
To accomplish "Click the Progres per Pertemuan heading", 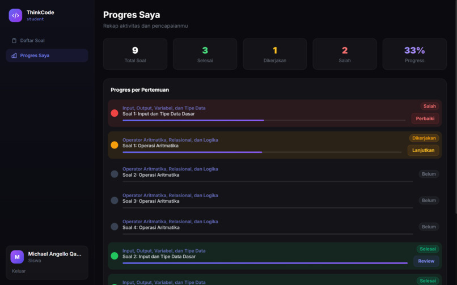I will click(139, 90).
